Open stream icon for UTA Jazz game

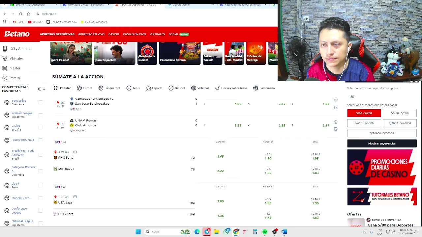pos(75,197)
